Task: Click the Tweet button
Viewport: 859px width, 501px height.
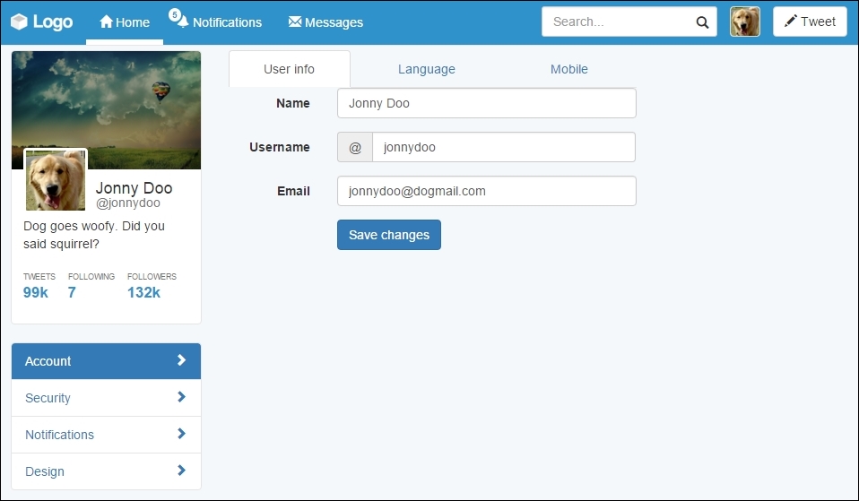Action: coord(810,22)
